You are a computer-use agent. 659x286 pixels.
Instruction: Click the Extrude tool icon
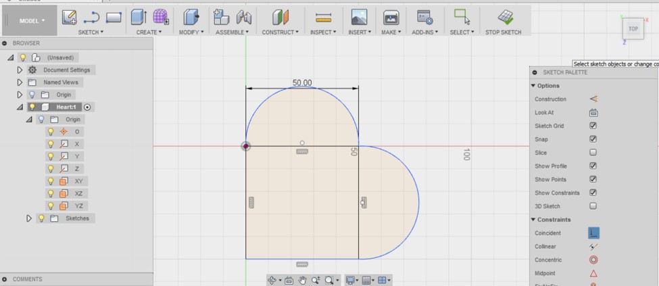(x=139, y=18)
